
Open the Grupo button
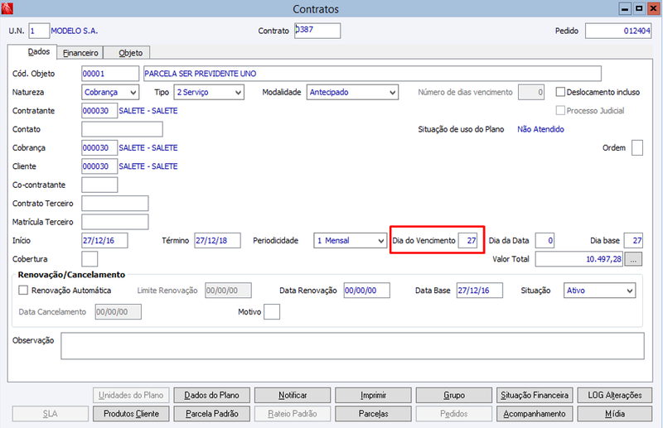pos(454,395)
